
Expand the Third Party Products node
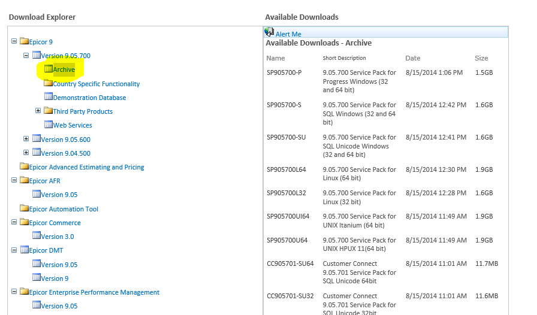click(38, 111)
